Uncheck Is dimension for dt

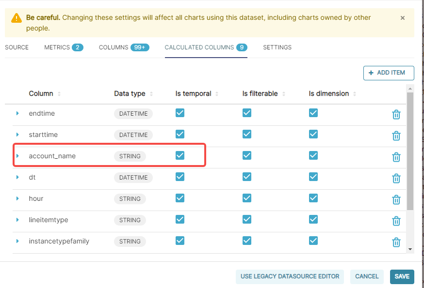(x=313, y=177)
